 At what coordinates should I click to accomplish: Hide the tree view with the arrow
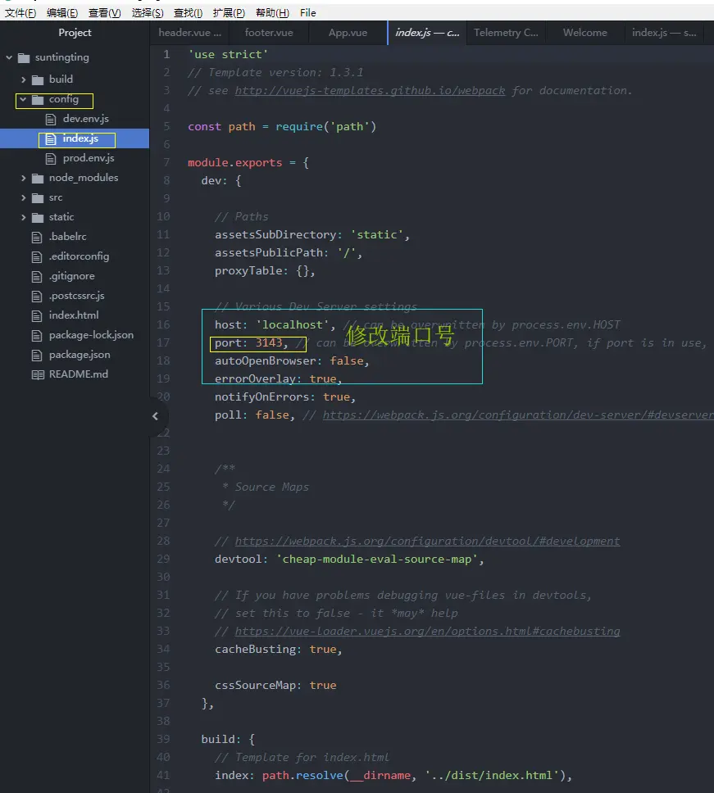click(156, 416)
